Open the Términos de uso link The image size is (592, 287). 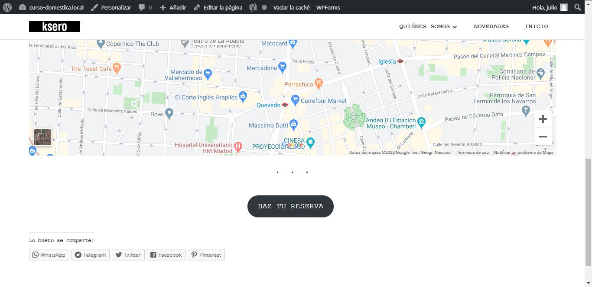point(472,153)
